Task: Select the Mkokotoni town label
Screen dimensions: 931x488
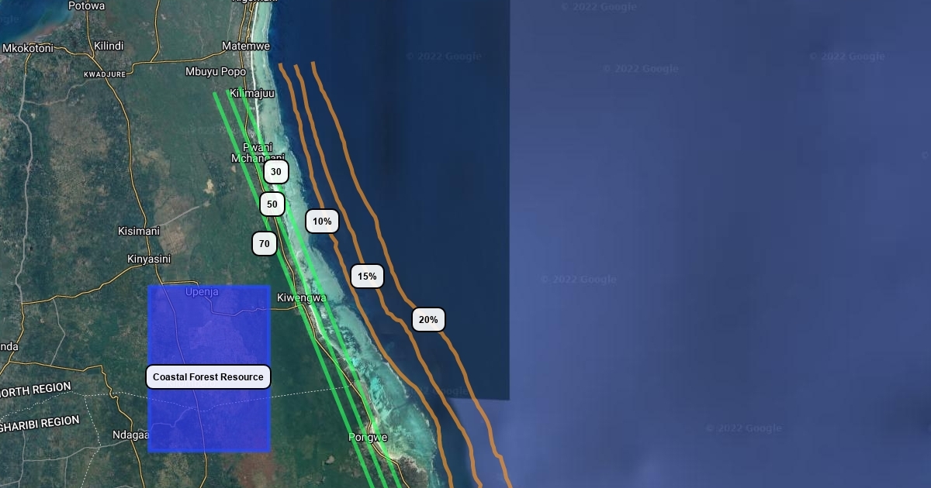Action: (28, 48)
